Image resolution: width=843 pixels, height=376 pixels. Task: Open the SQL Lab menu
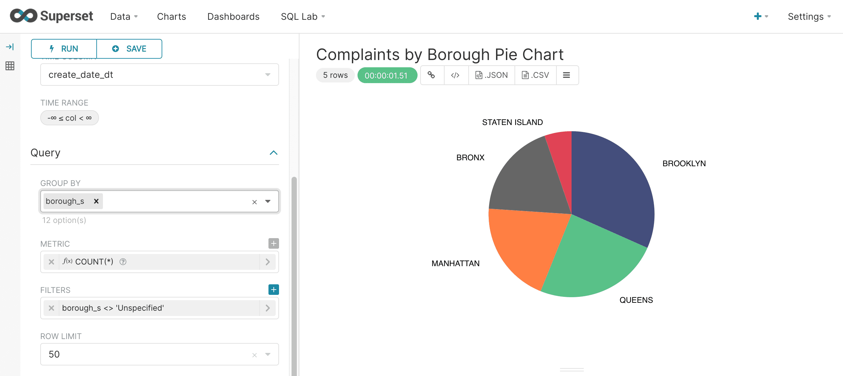pos(303,16)
